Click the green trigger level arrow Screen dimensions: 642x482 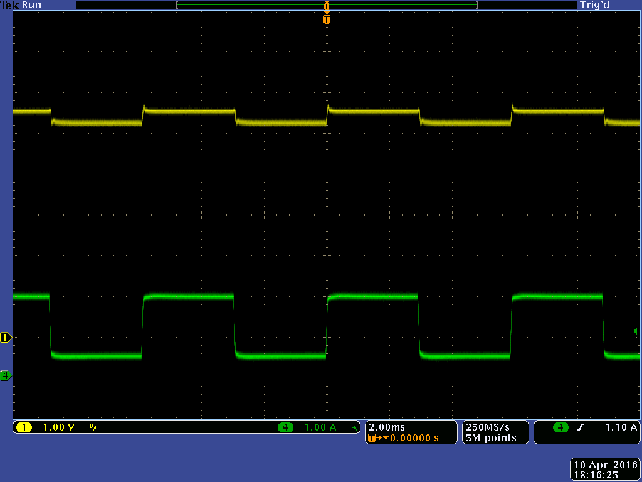[636, 331]
